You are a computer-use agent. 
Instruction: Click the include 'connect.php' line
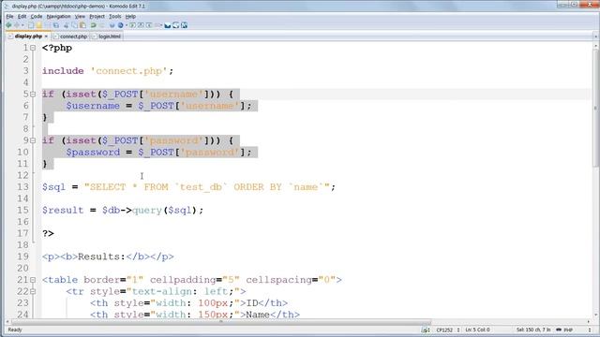[108, 71]
